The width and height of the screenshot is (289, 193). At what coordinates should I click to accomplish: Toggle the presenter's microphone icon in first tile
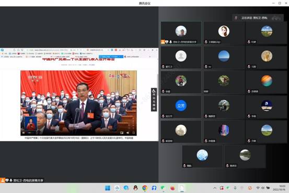171,42
